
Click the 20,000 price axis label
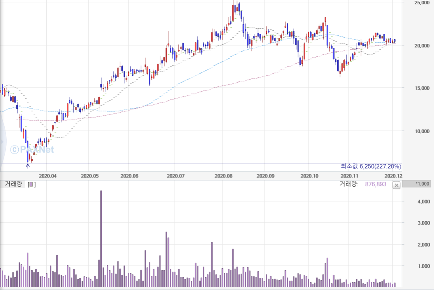click(x=422, y=45)
